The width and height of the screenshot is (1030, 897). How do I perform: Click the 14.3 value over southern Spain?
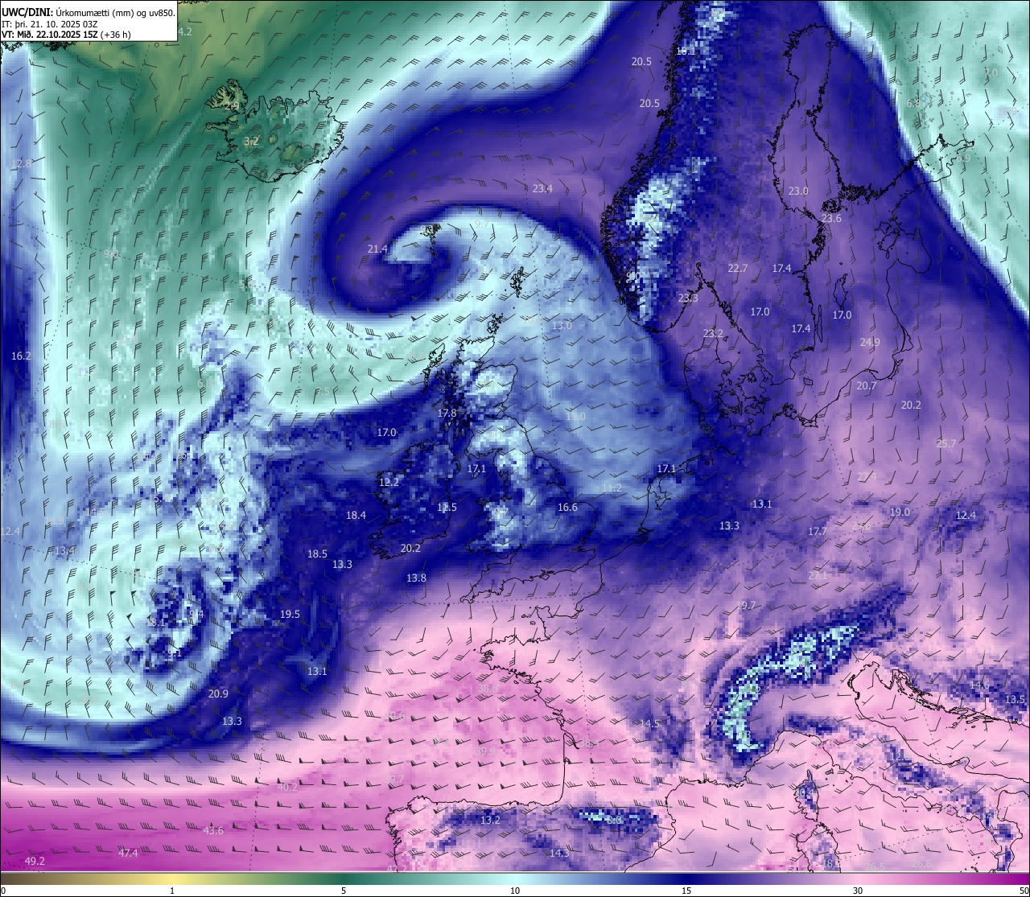(x=559, y=854)
